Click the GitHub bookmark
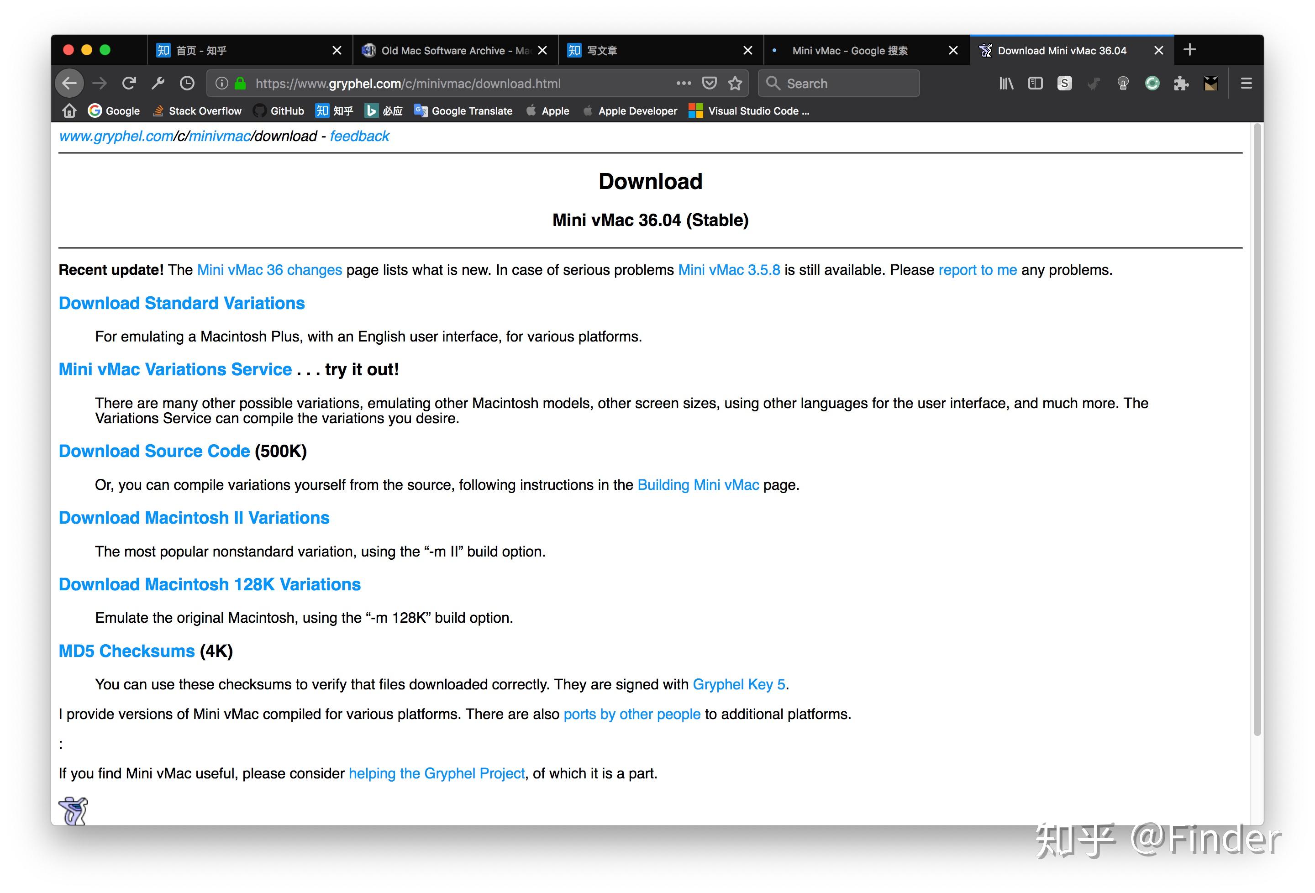Image resolution: width=1315 pixels, height=893 pixels. (279, 111)
